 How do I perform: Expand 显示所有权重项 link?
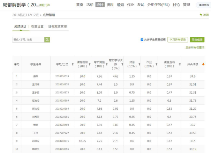[x=195, y=48]
